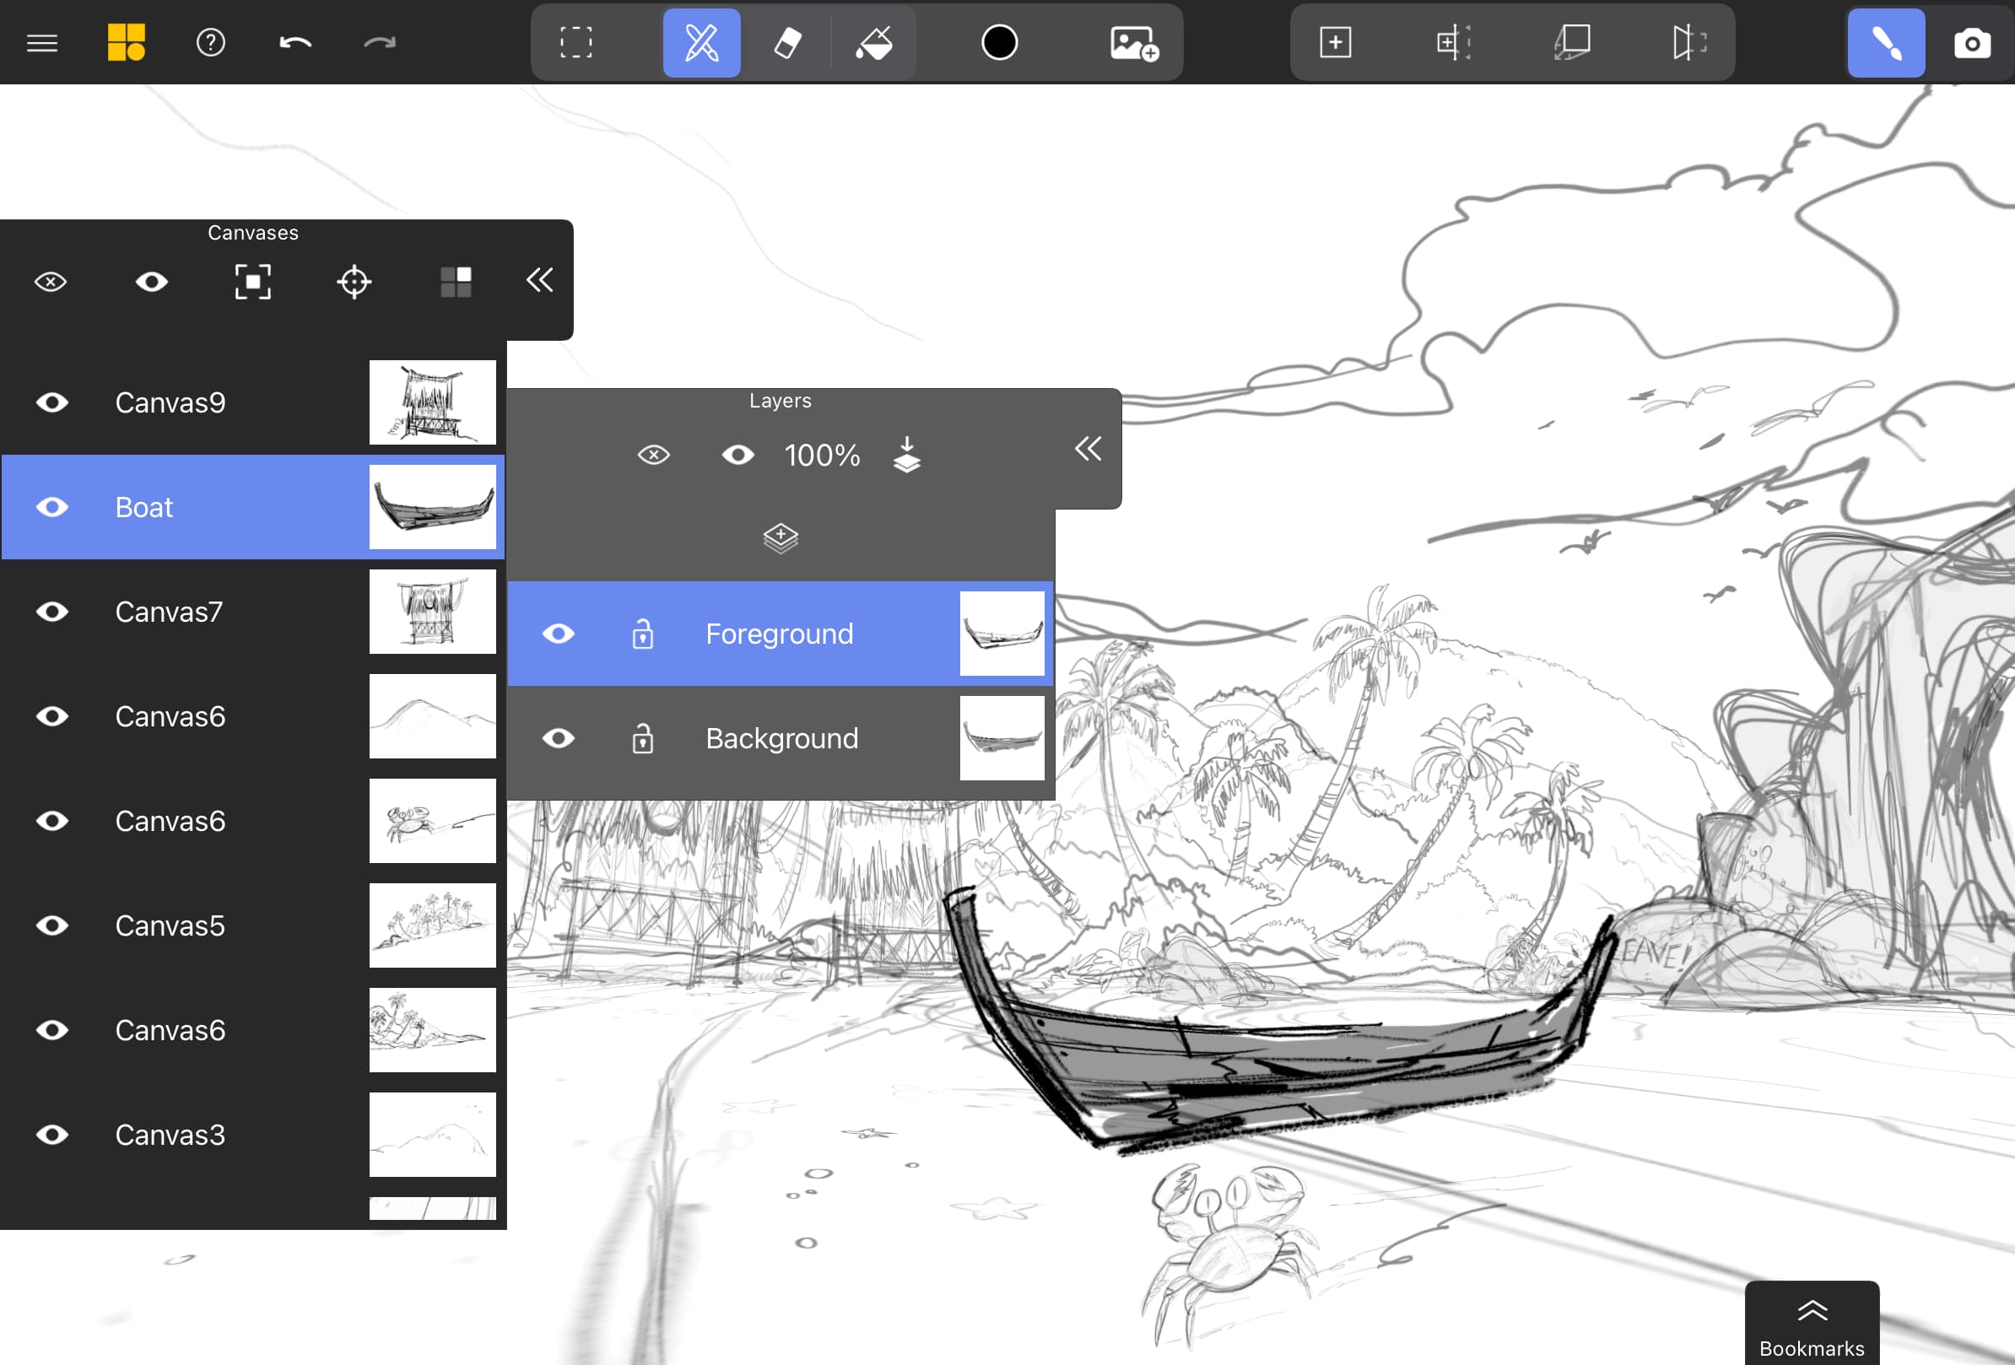Select the Foreground layer
This screenshot has width=2015, height=1365.
pyautogui.click(x=781, y=634)
